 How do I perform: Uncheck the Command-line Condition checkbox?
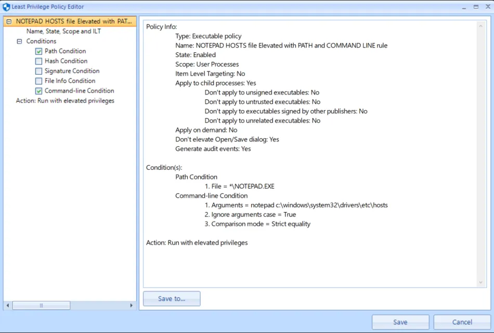click(39, 91)
